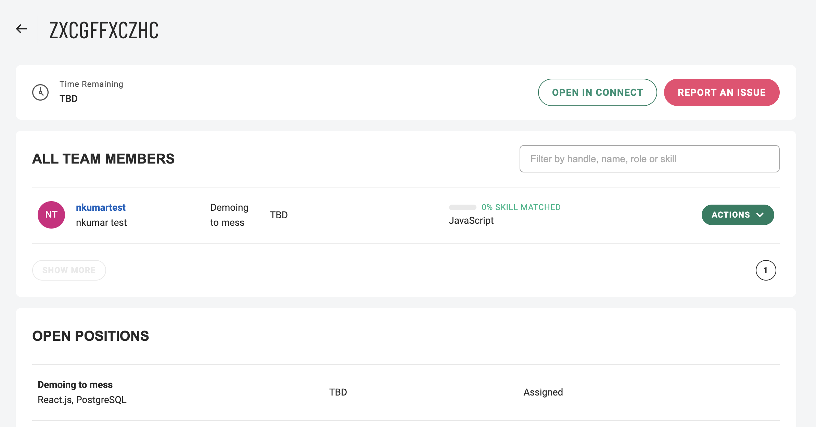
Task: Click the All Team Members heading
Action: (x=103, y=159)
